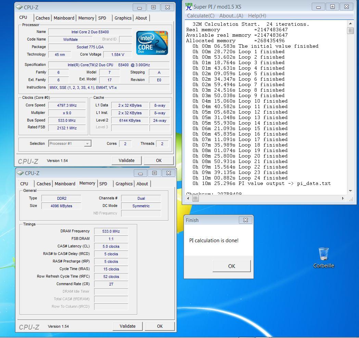
Task: Open the Help(H) menu in Super PI
Action: [x=257, y=16]
